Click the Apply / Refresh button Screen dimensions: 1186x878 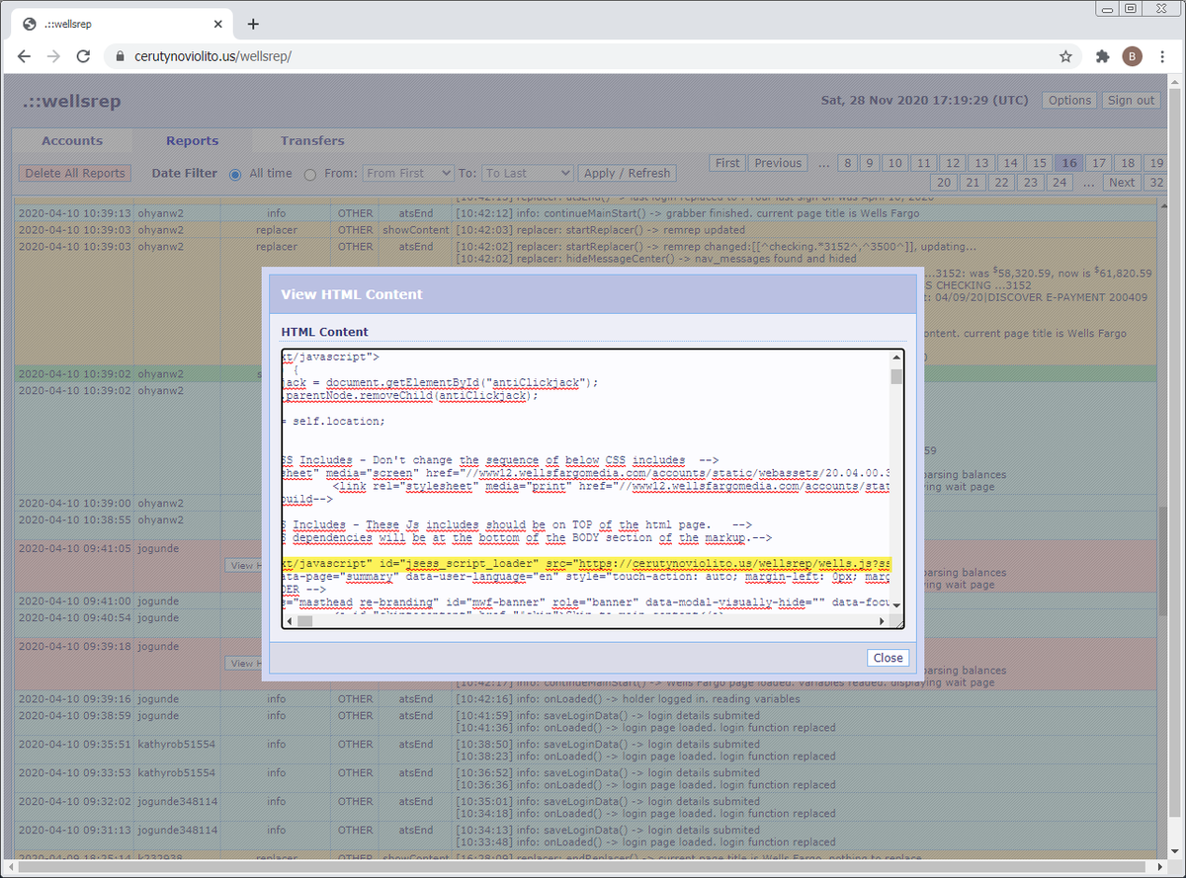(627, 173)
